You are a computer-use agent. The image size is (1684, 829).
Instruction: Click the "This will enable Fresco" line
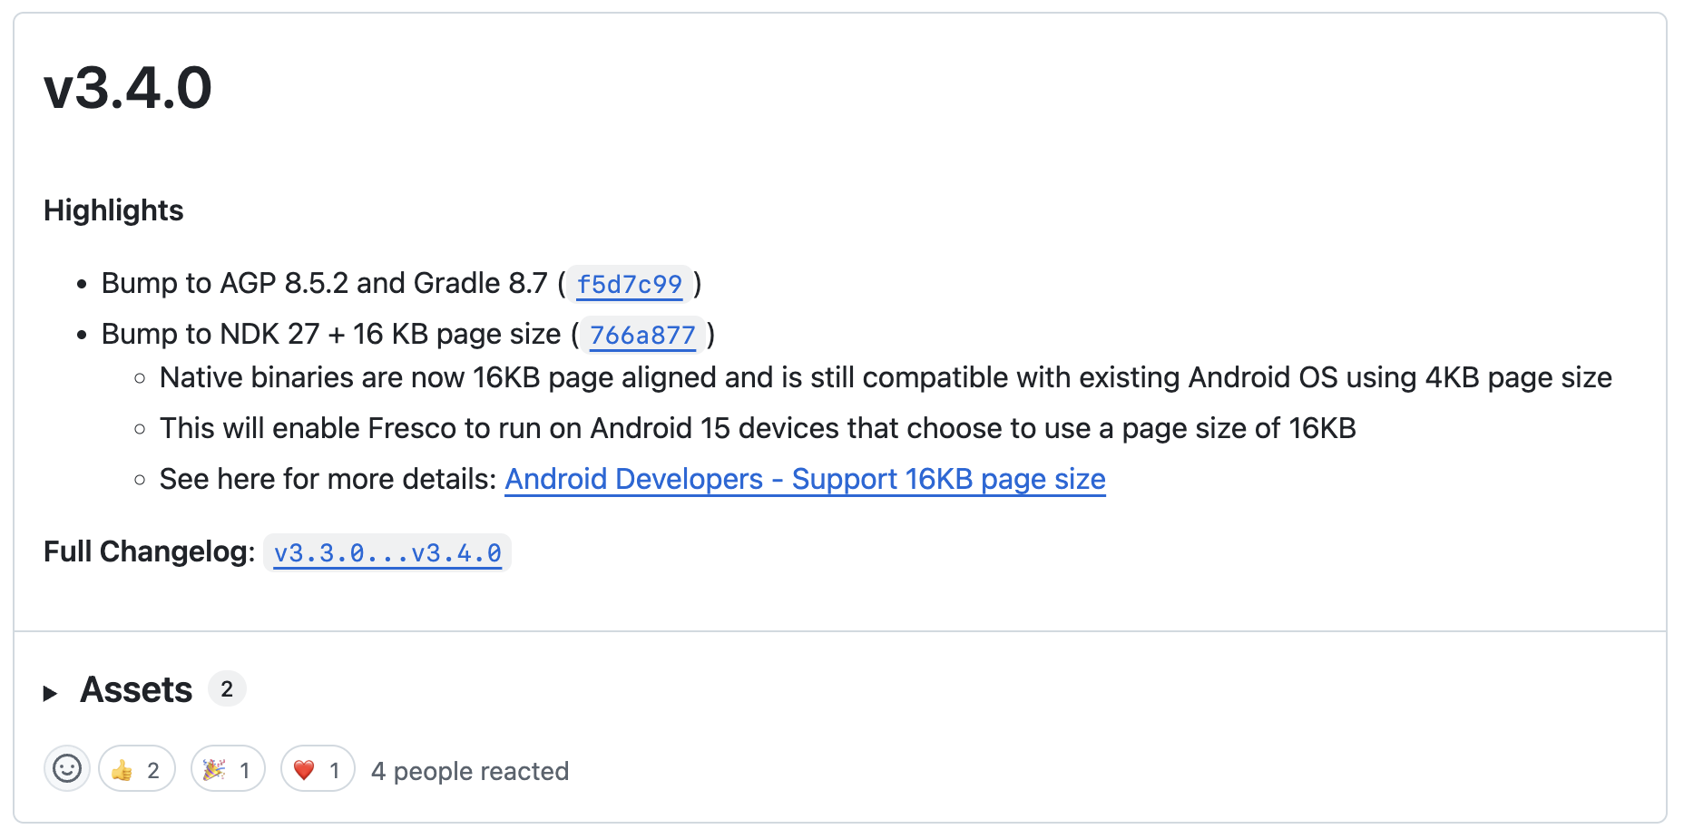757,428
